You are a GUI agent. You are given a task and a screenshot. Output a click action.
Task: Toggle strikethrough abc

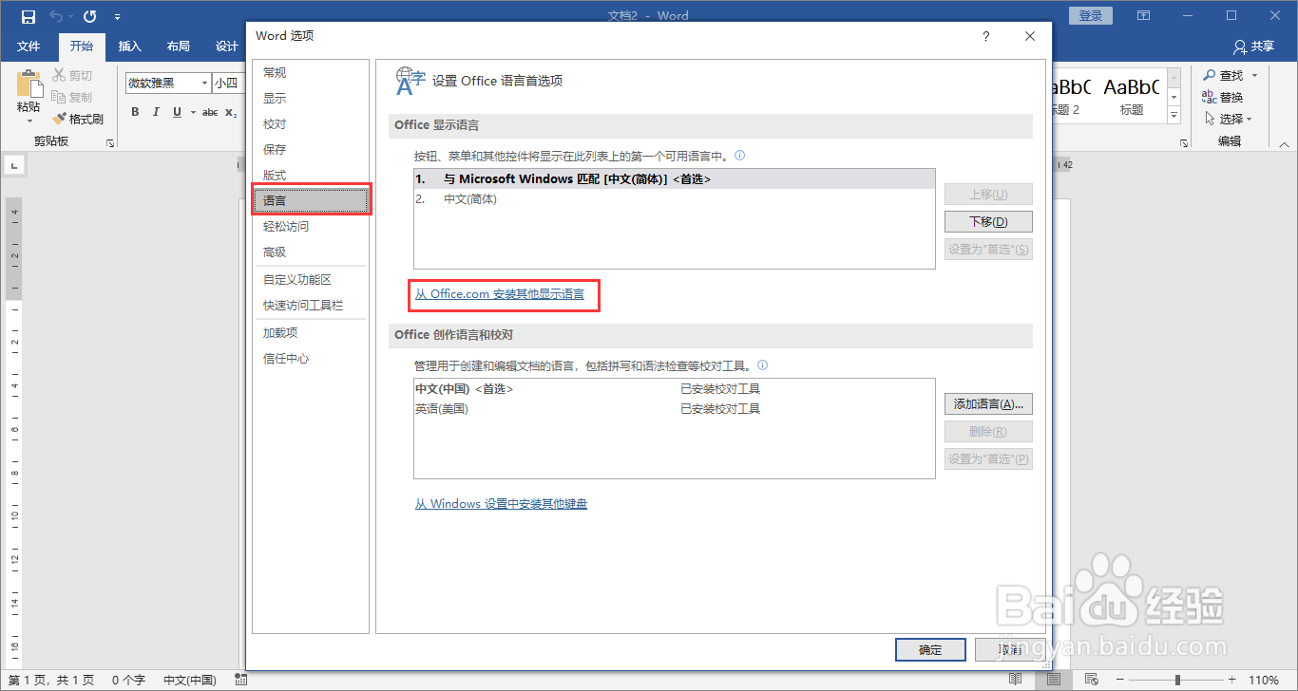tap(210, 112)
